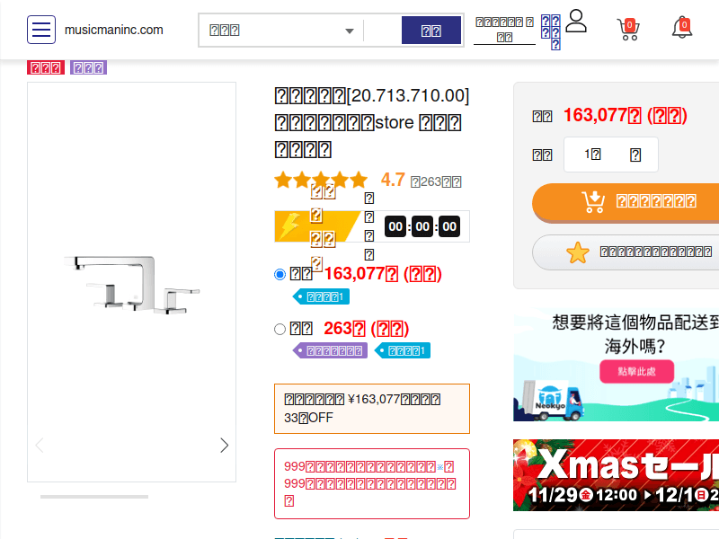Screen dimensions: 719x539
Task: Open the search category dropdown
Action: [279, 30]
